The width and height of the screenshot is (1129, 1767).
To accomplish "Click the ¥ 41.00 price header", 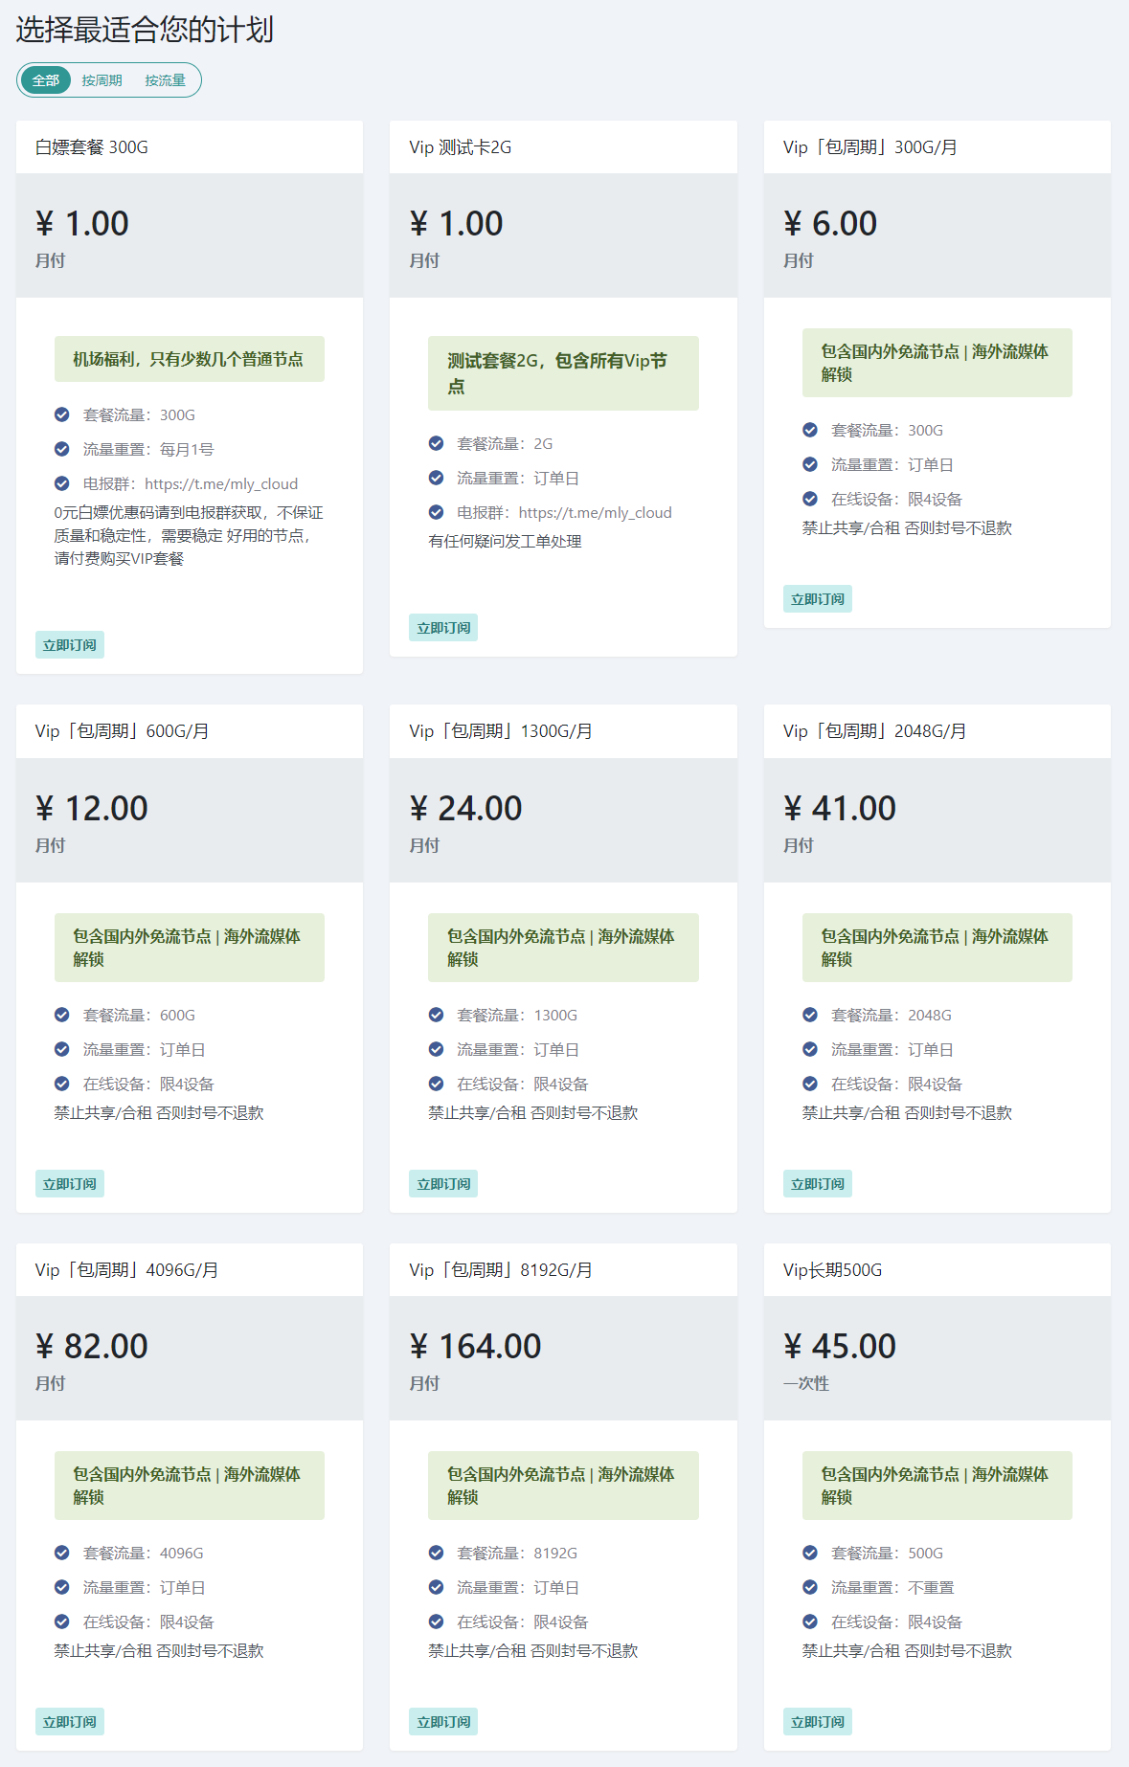I will point(839,809).
